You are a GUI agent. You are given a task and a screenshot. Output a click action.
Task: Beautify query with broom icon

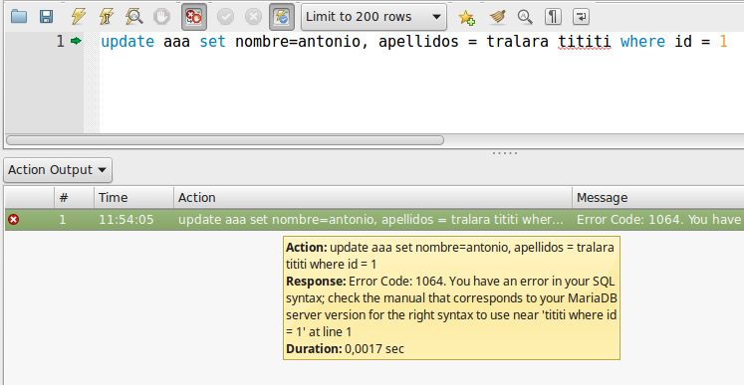497,17
